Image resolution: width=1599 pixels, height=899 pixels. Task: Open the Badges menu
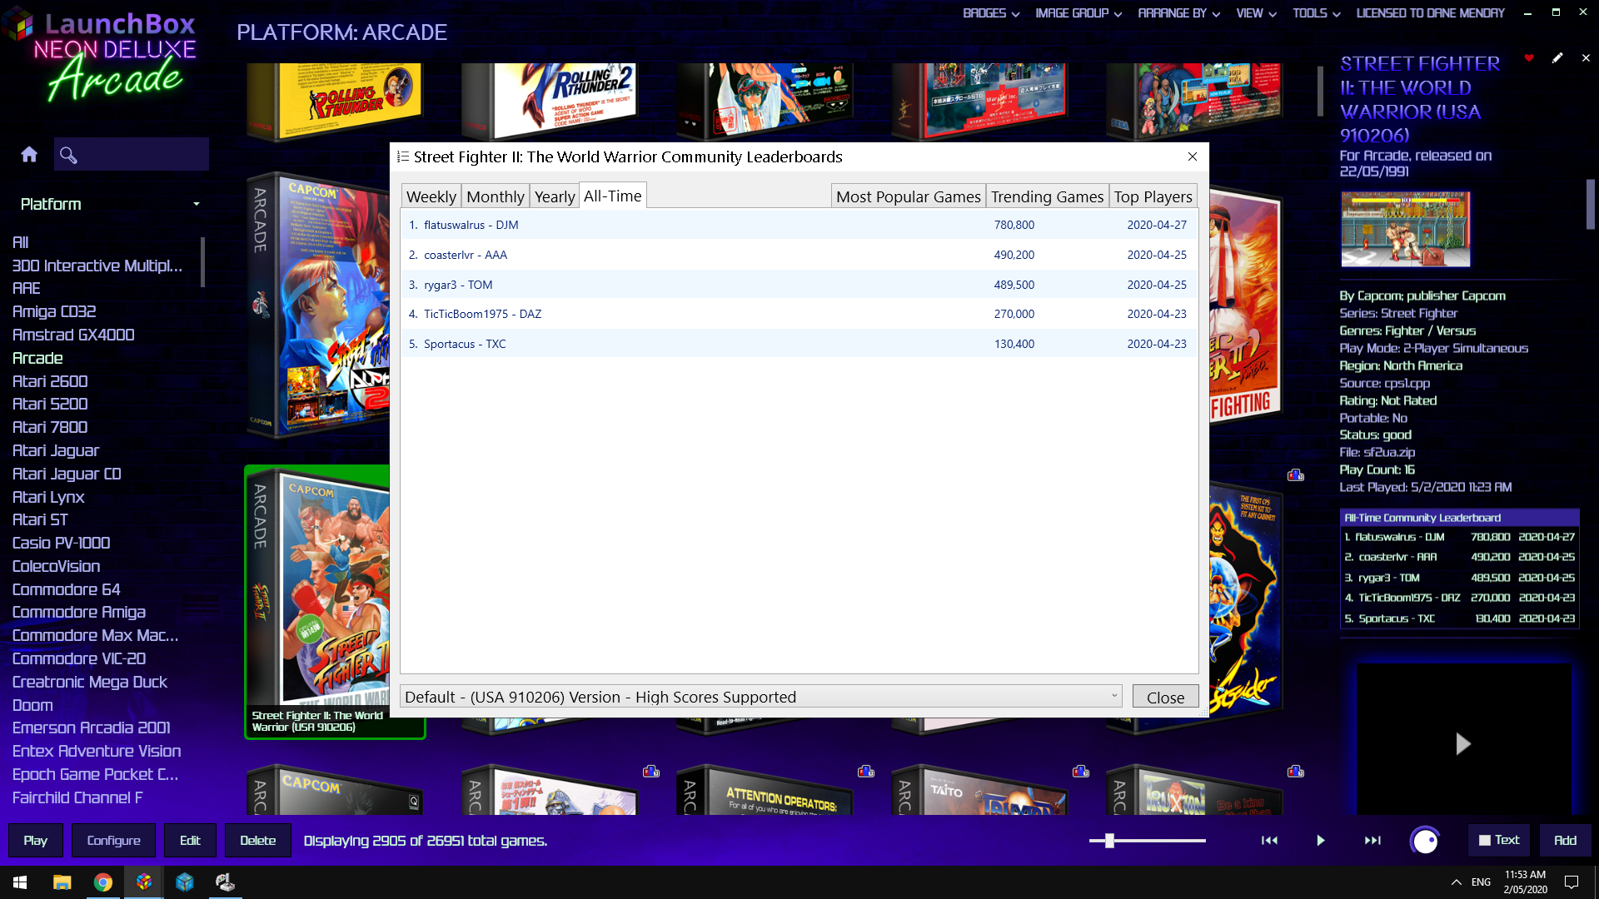991,13
